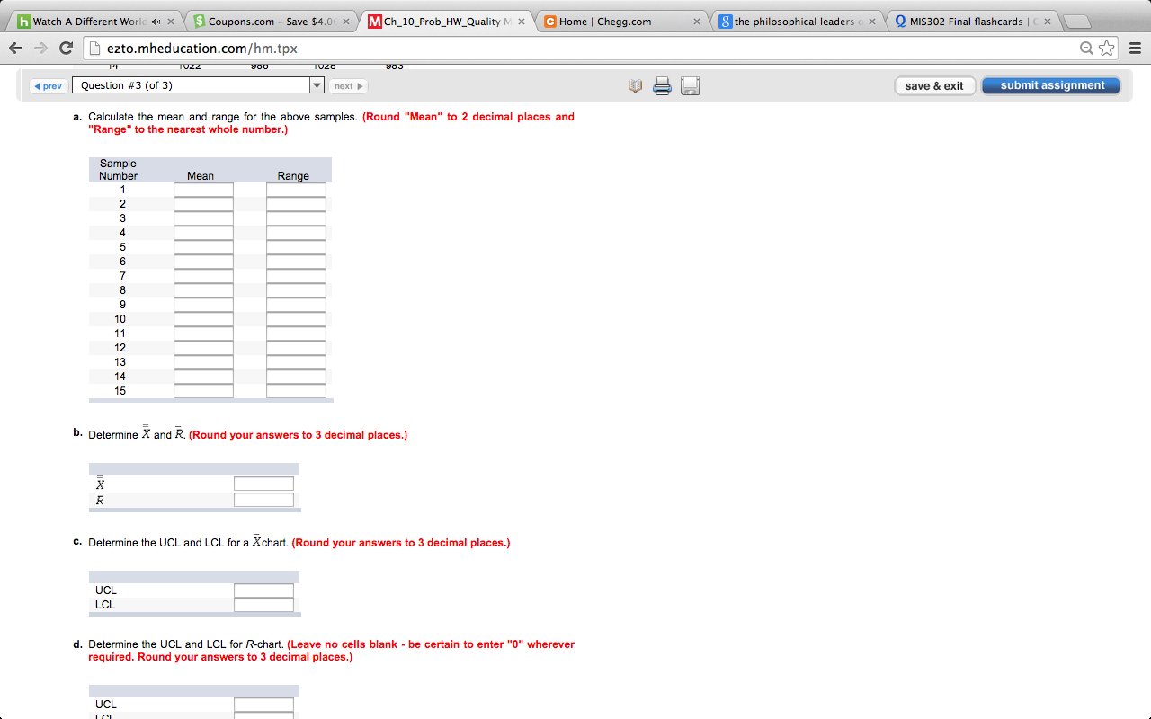
Task: Open new tab button
Action: coord(1076,22)
